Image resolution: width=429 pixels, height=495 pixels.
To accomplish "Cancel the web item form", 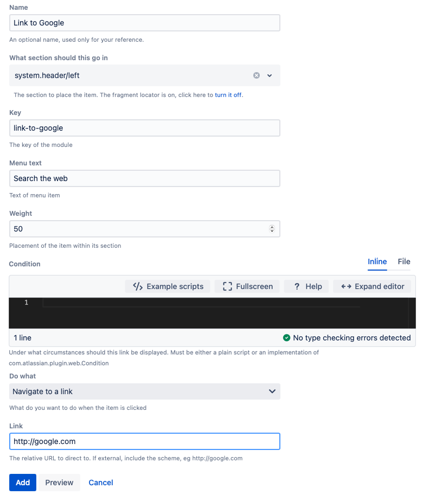I will coord(101,483).
